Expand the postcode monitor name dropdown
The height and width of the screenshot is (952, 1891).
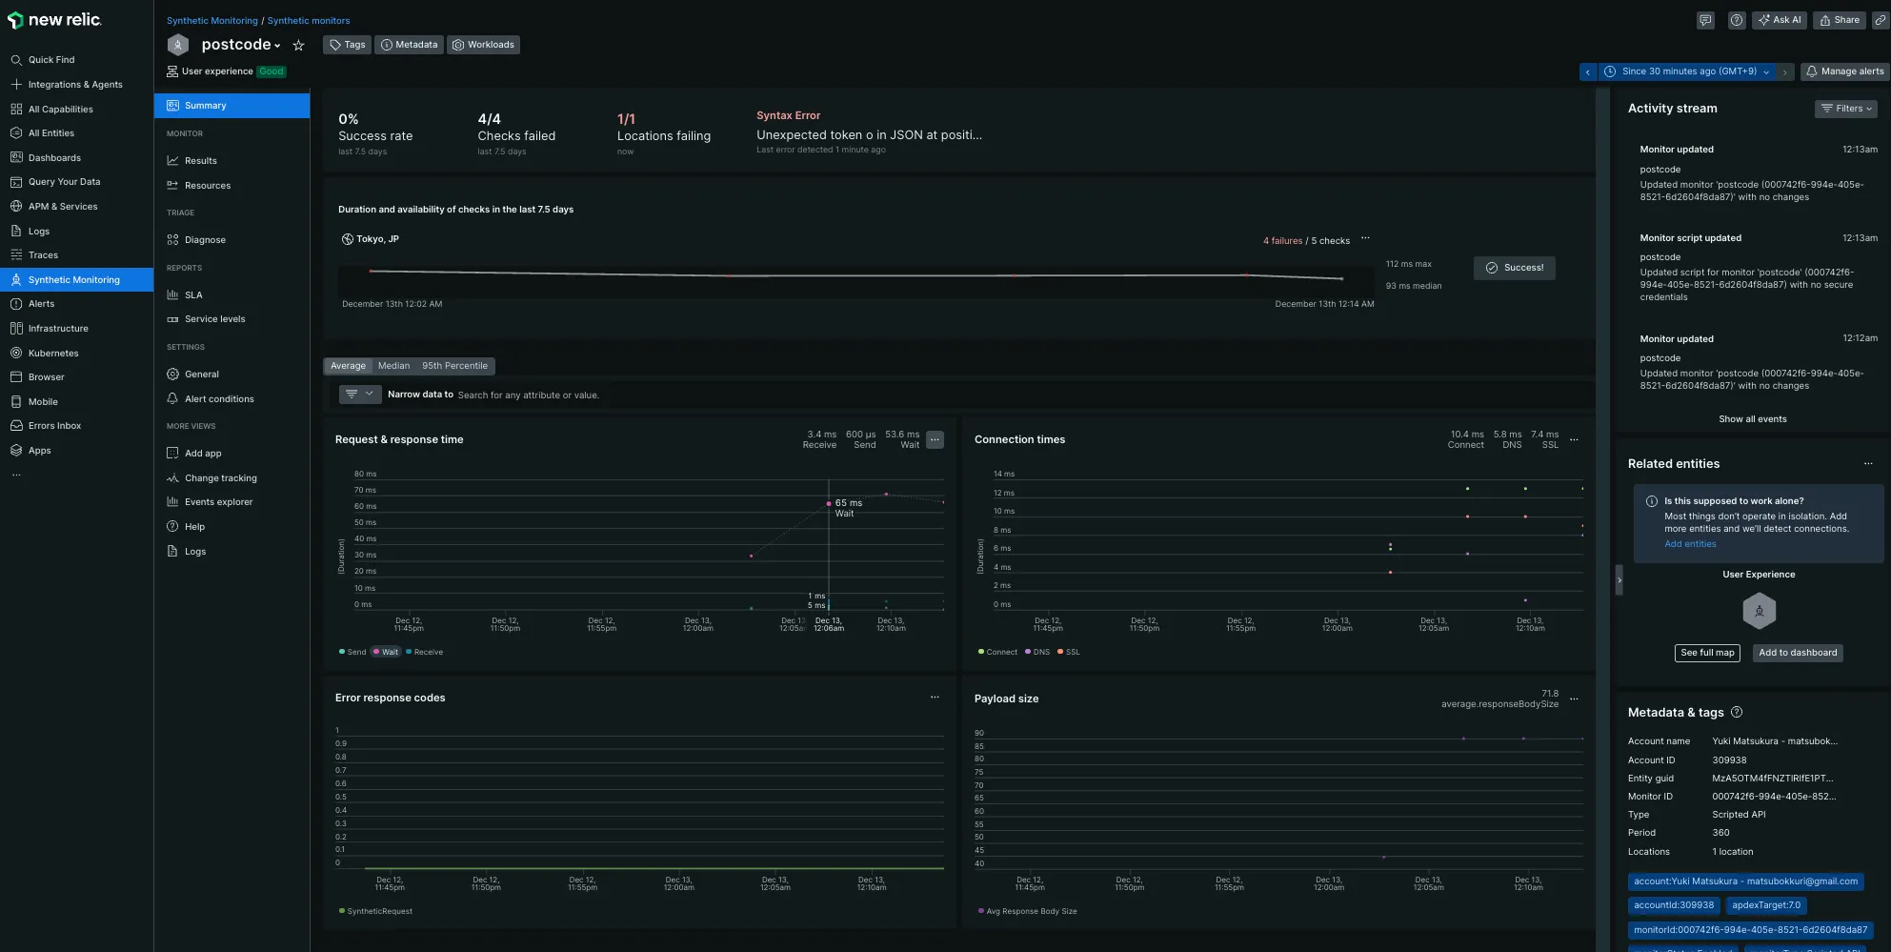click(x=277, y=46)
